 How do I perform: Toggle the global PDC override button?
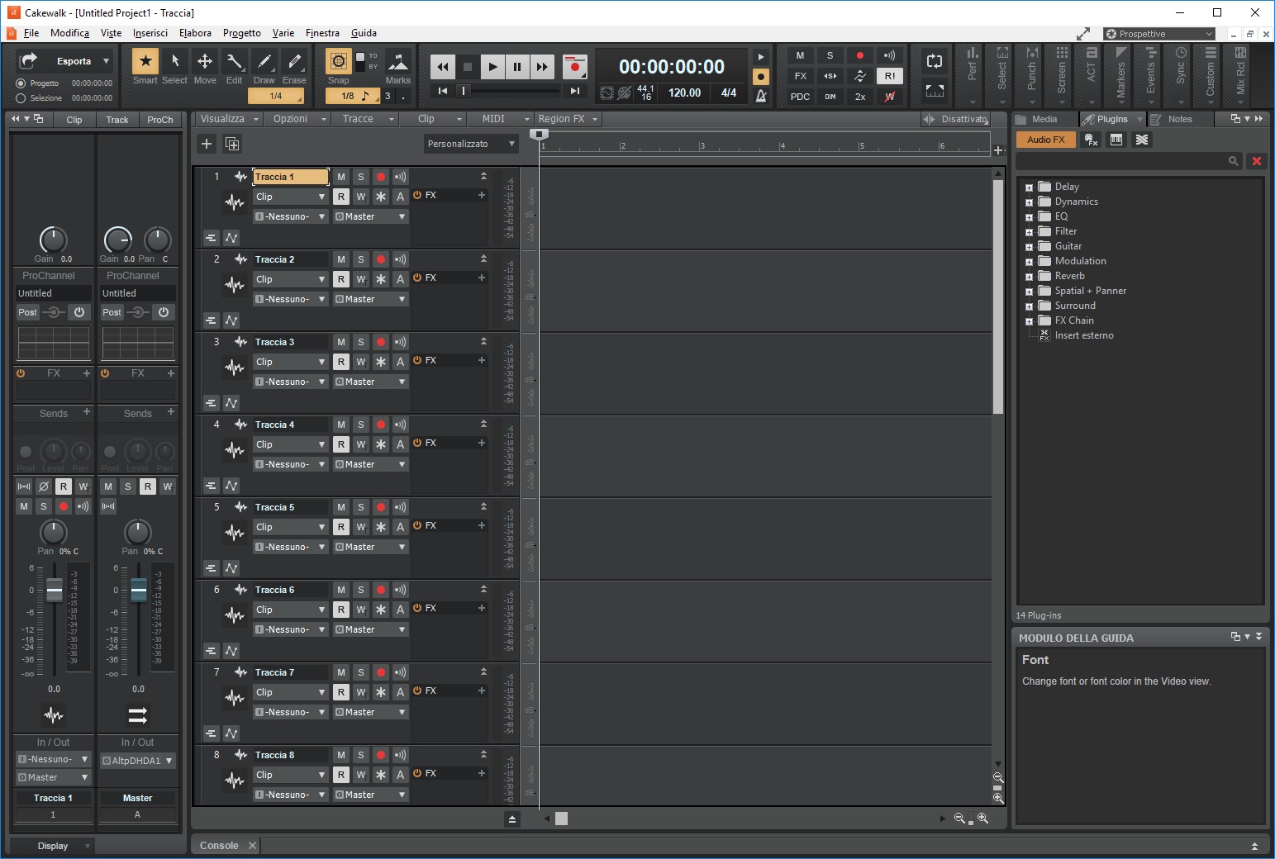coord(800,97)
